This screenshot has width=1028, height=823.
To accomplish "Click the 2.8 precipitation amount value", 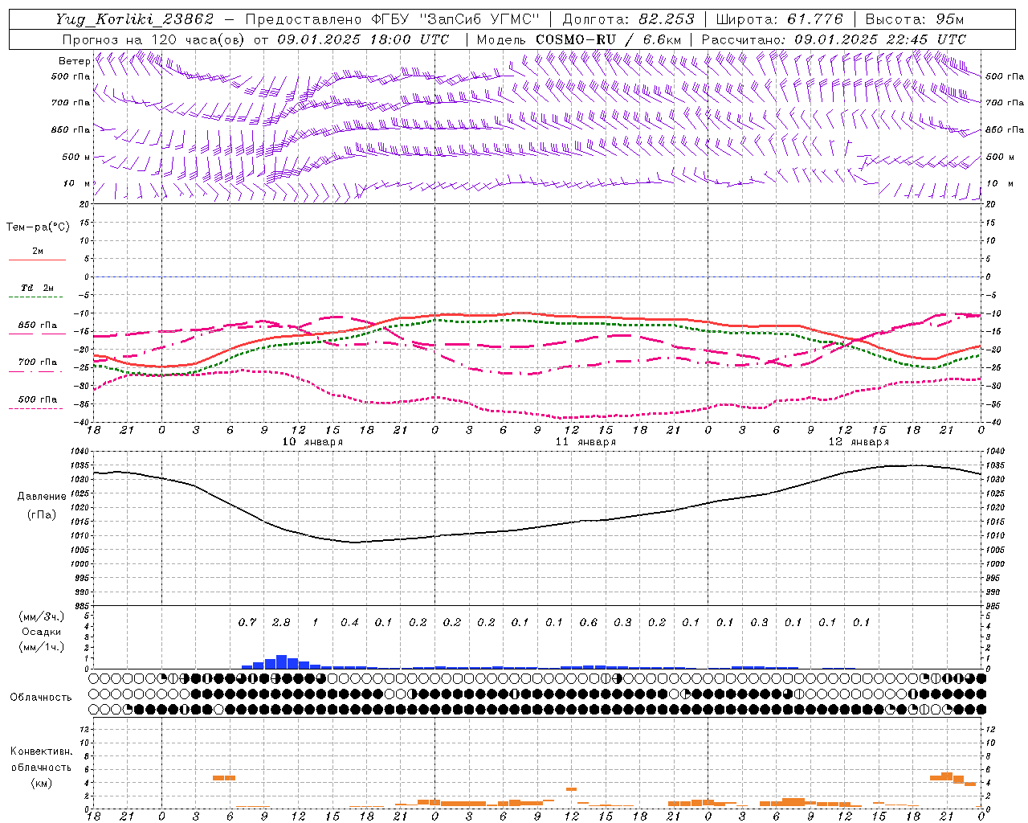I will [281, 622].
